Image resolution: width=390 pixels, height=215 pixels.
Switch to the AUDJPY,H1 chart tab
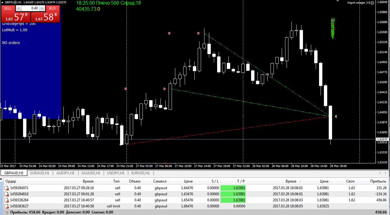tap(65, 173)
